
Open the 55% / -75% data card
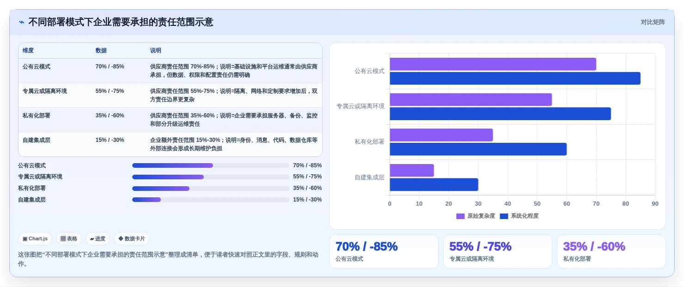coord(498,251)
